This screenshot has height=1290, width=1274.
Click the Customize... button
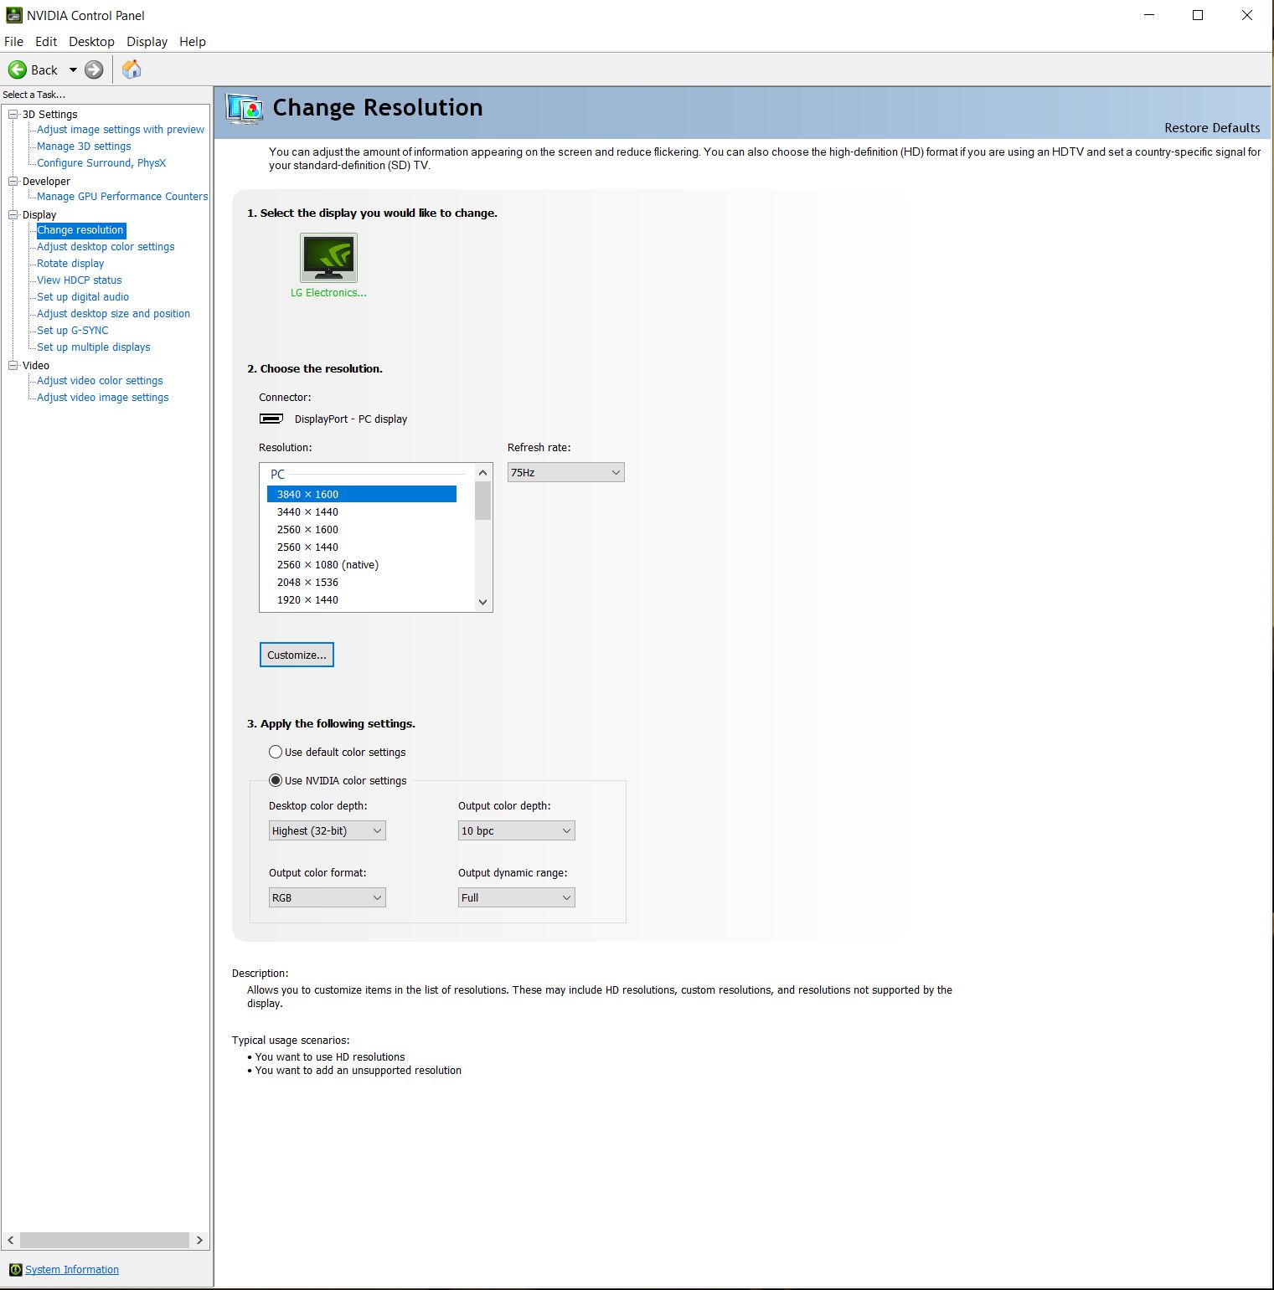[297, 655]
